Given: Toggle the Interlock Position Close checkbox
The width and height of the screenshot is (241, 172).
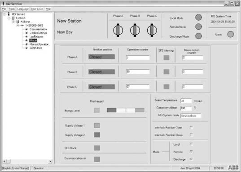Looking at the screenshot, I should click(x=191, y=135).
